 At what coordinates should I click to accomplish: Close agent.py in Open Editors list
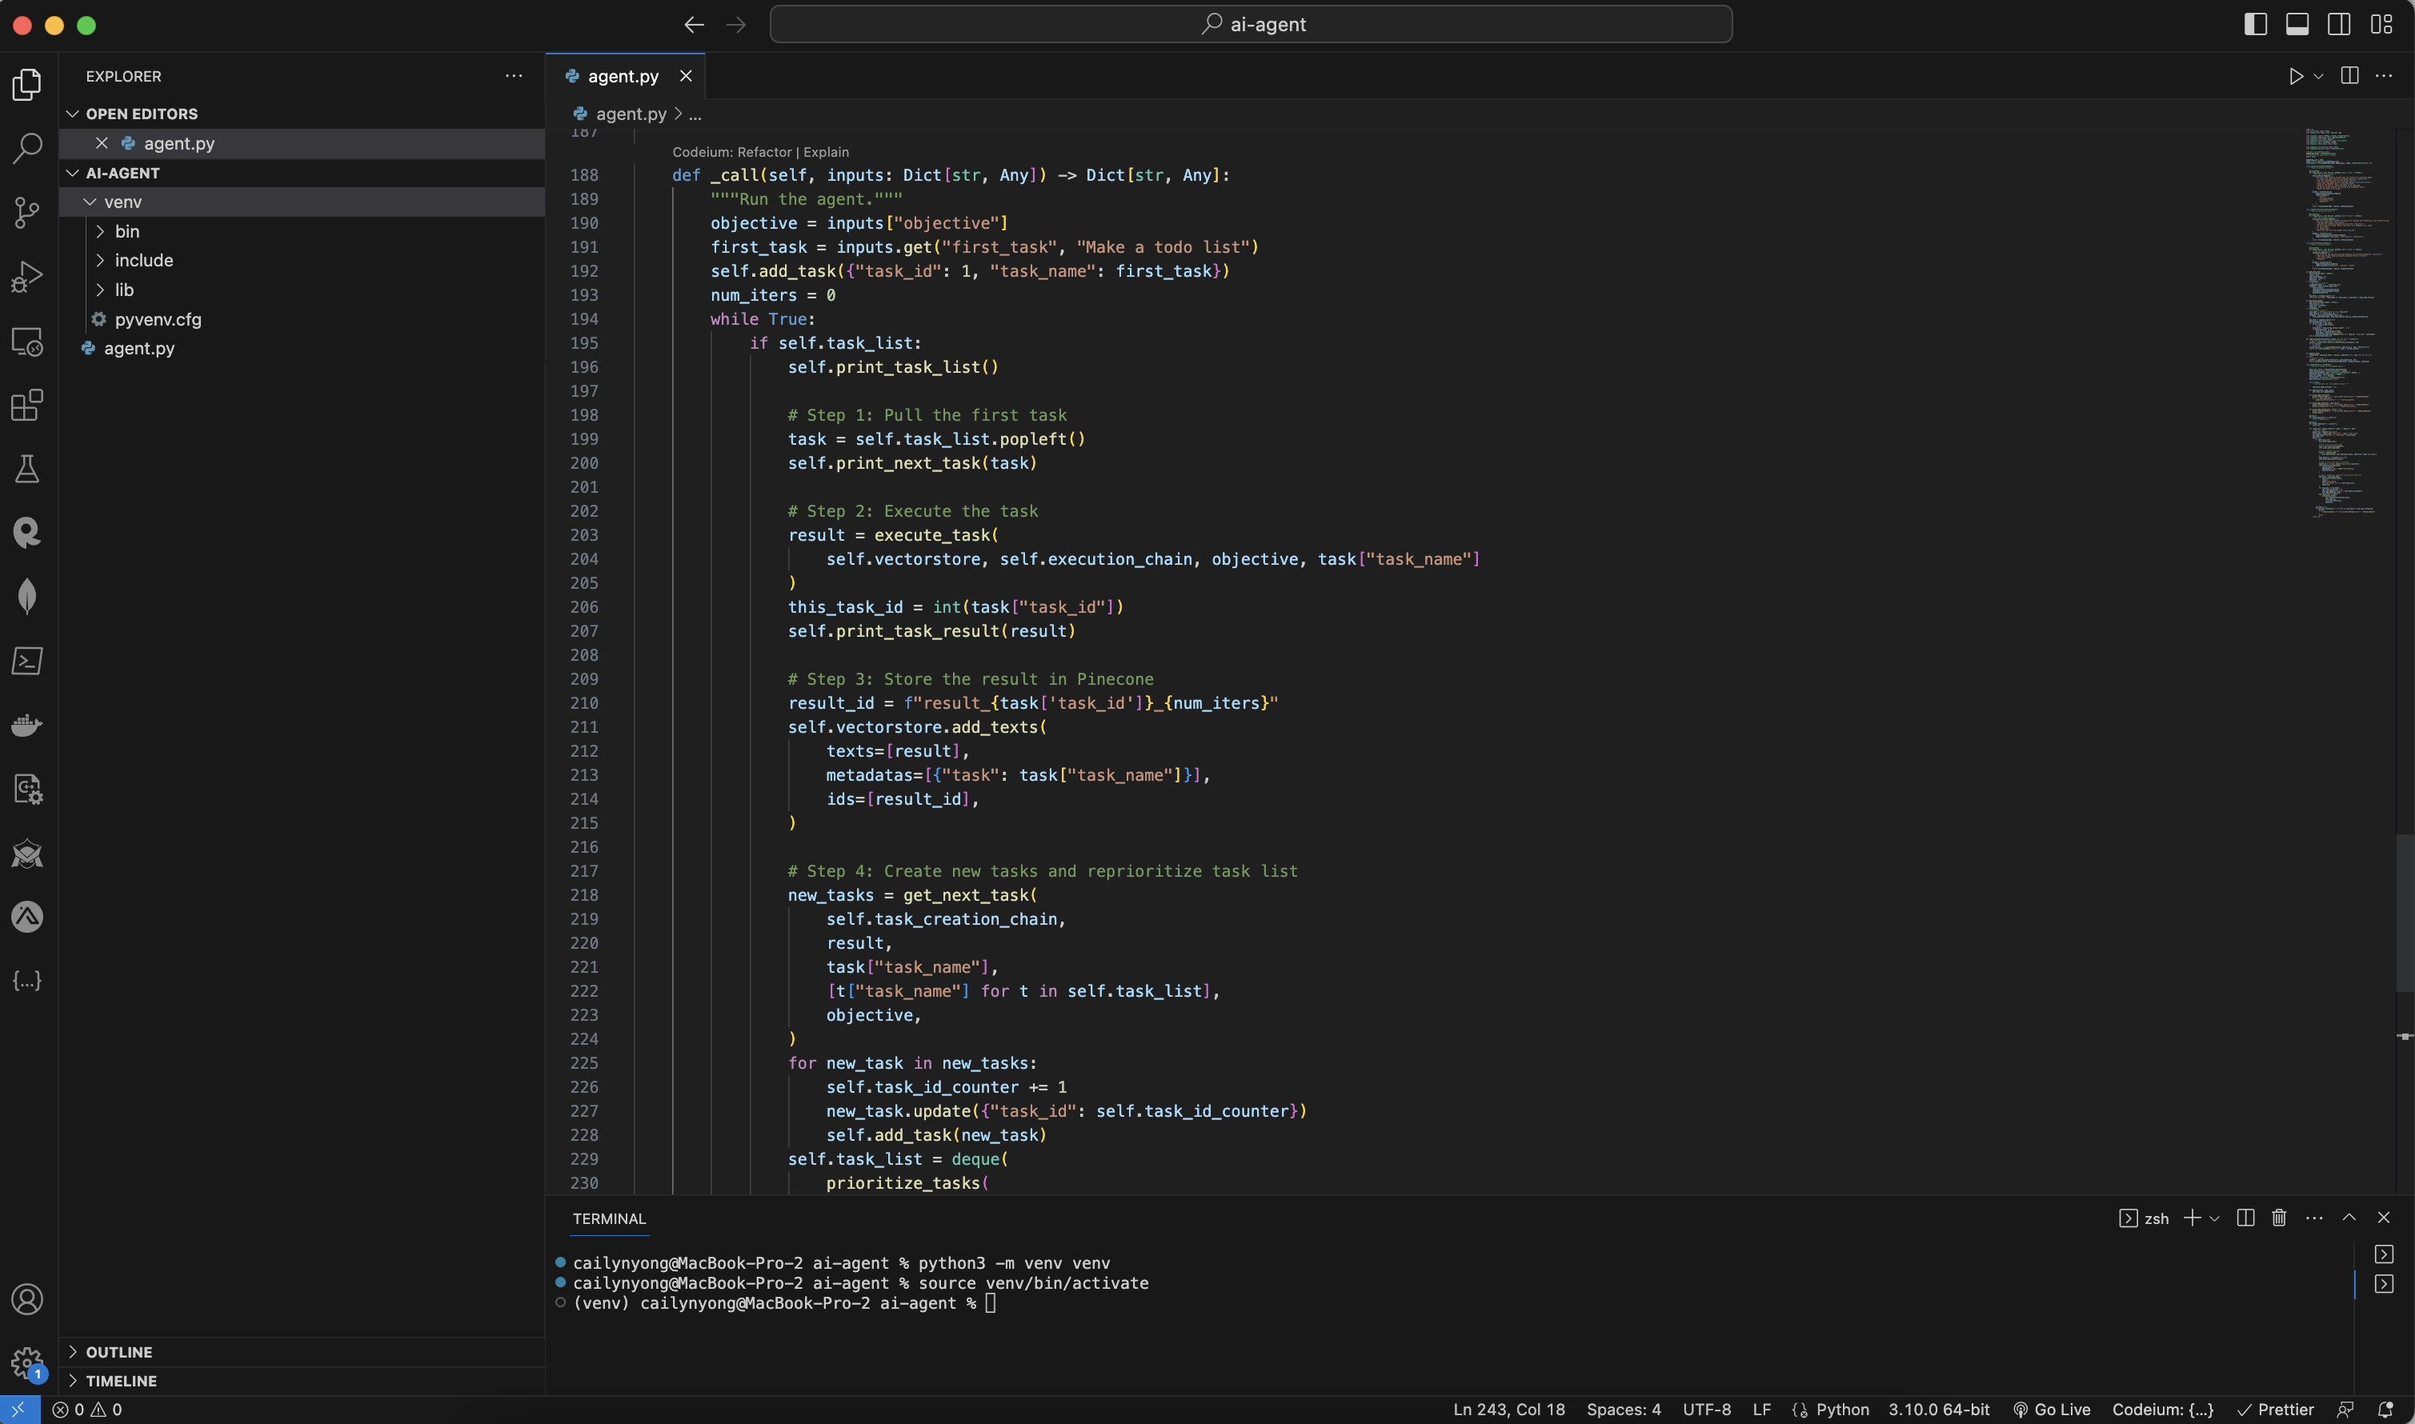[102, 143]
